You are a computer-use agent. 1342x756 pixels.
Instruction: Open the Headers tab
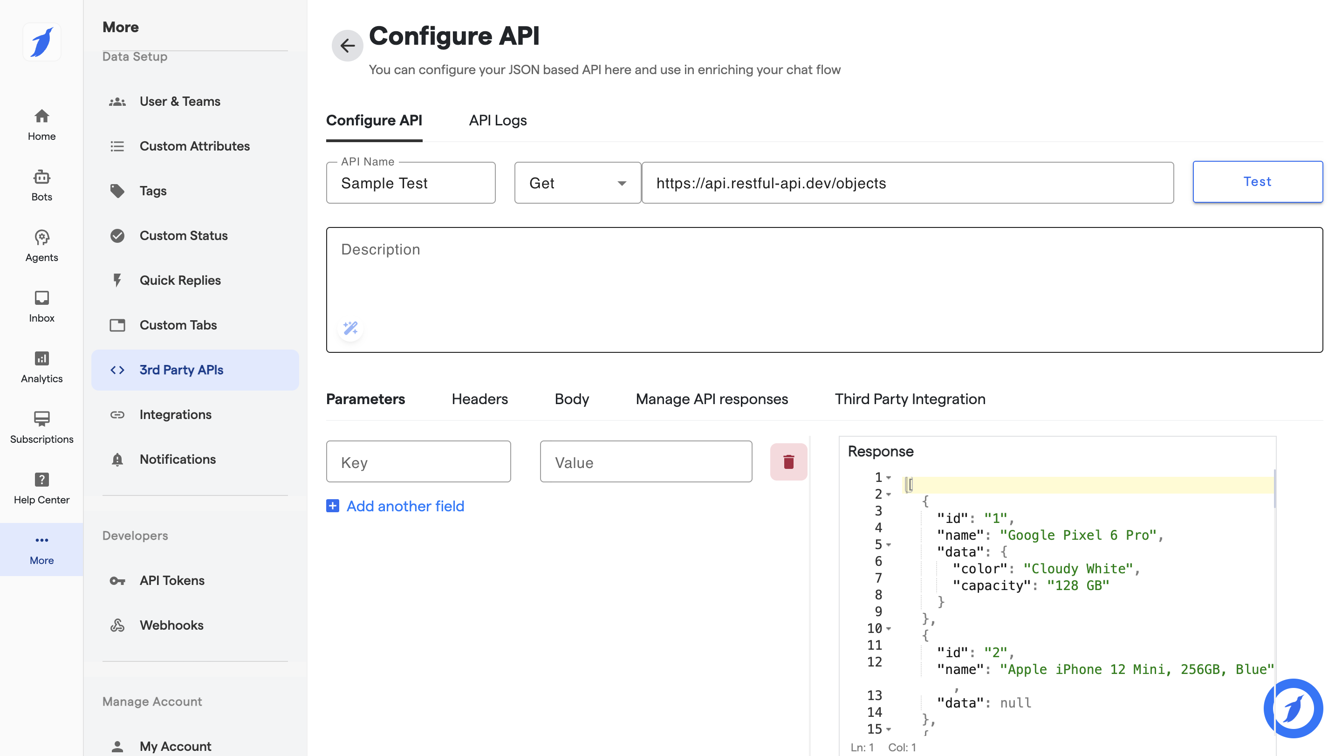pyautogui.click(x=479, y=399)
